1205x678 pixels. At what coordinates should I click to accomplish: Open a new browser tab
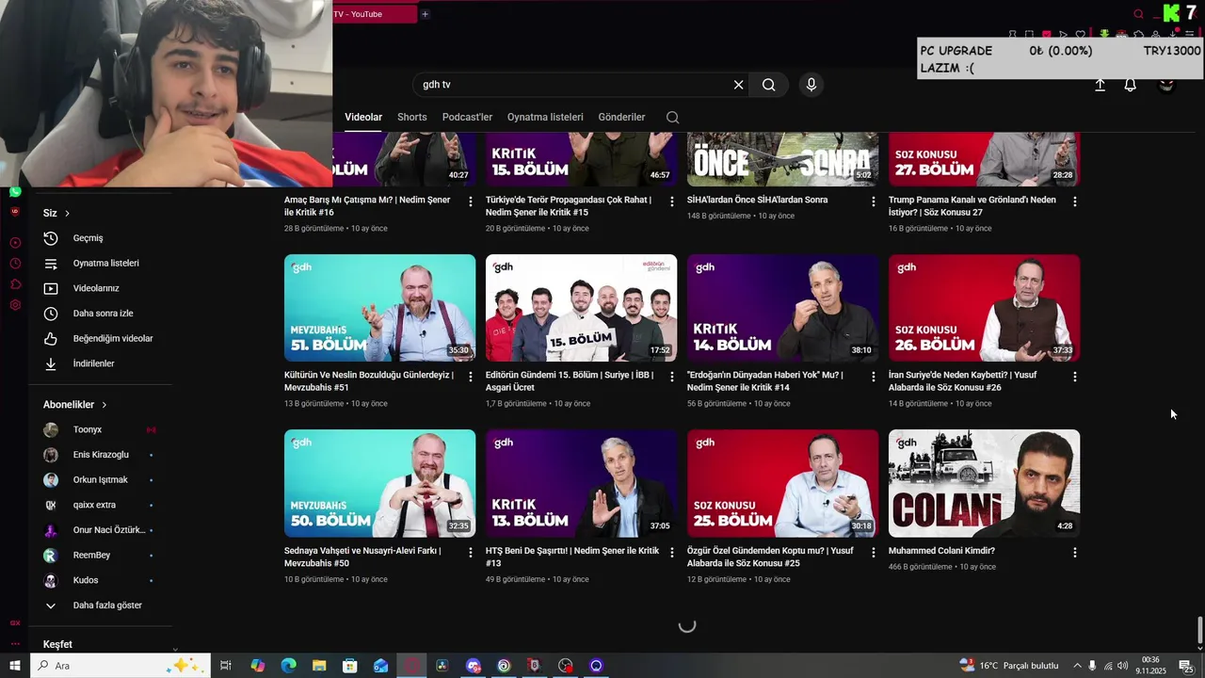click(x=425, y=14)
